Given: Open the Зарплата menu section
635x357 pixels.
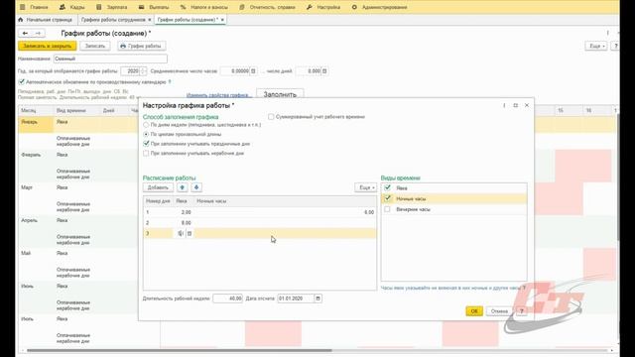Looking at the screenshot, I should point(112,7).
